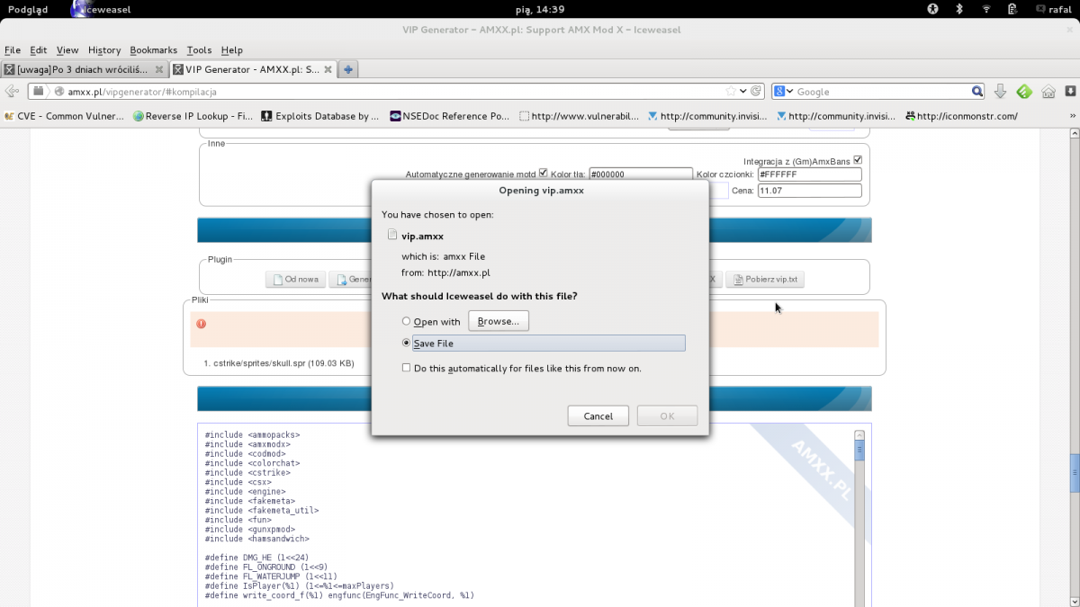Click the OK button in download dialog
This screenshot has height=607, width=1080.
667,415
